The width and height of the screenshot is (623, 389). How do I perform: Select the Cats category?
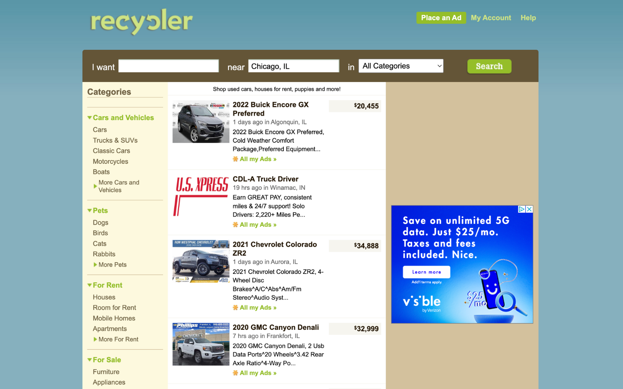point(100,244)
